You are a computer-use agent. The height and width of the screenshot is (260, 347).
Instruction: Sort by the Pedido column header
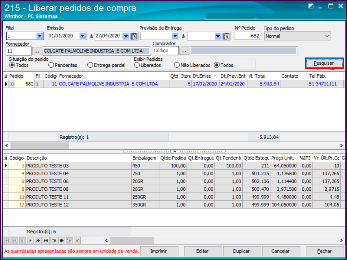pyautogui.click(x=21, y=76)
